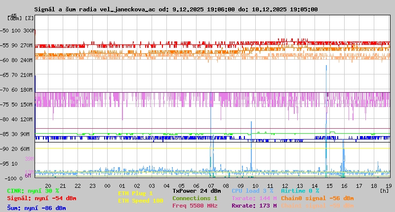Screen dimensions: 395x212
Task: Click the '-65 70 210M' y-axis label
Action: click(x=17, y=75)
